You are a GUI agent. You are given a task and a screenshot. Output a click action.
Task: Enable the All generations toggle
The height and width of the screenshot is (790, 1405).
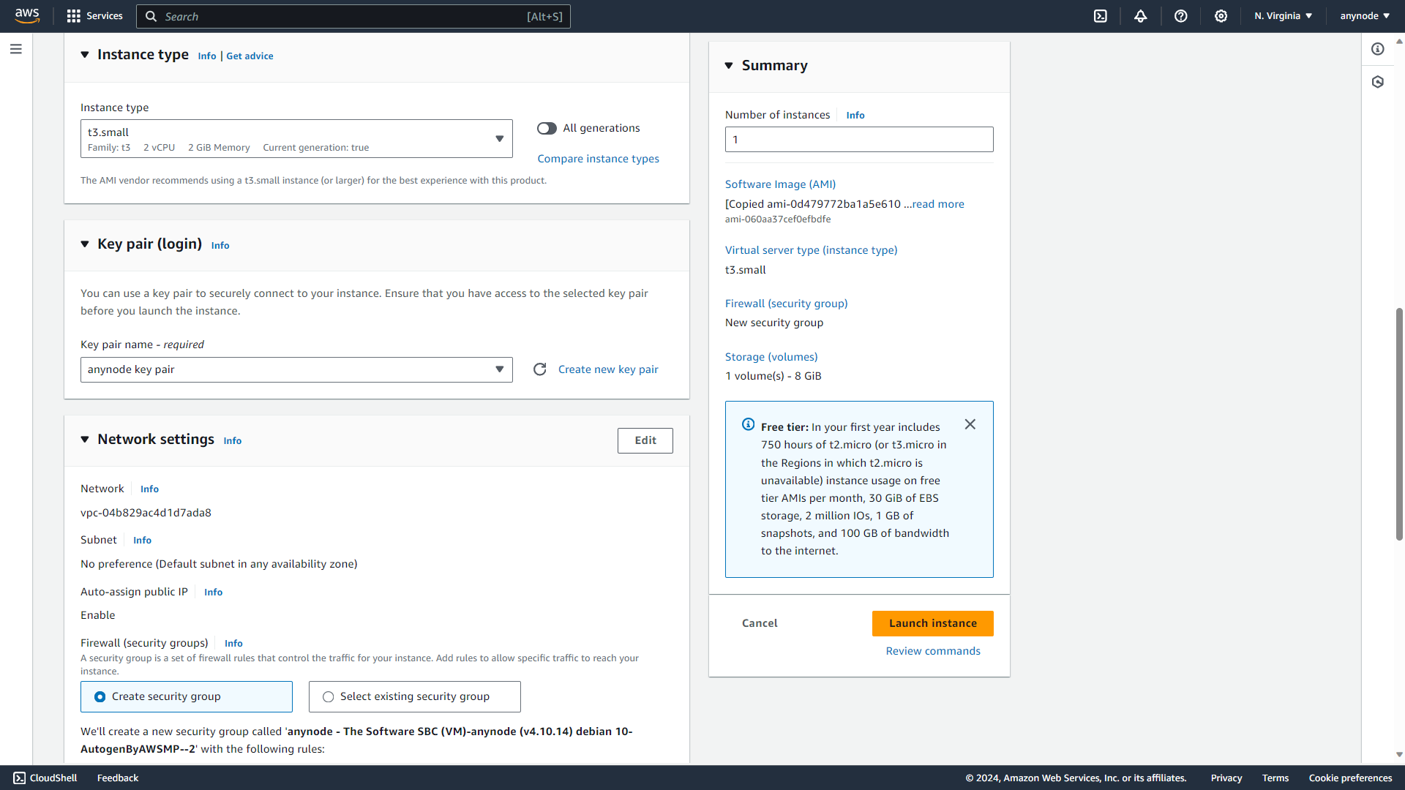point(547,128)
